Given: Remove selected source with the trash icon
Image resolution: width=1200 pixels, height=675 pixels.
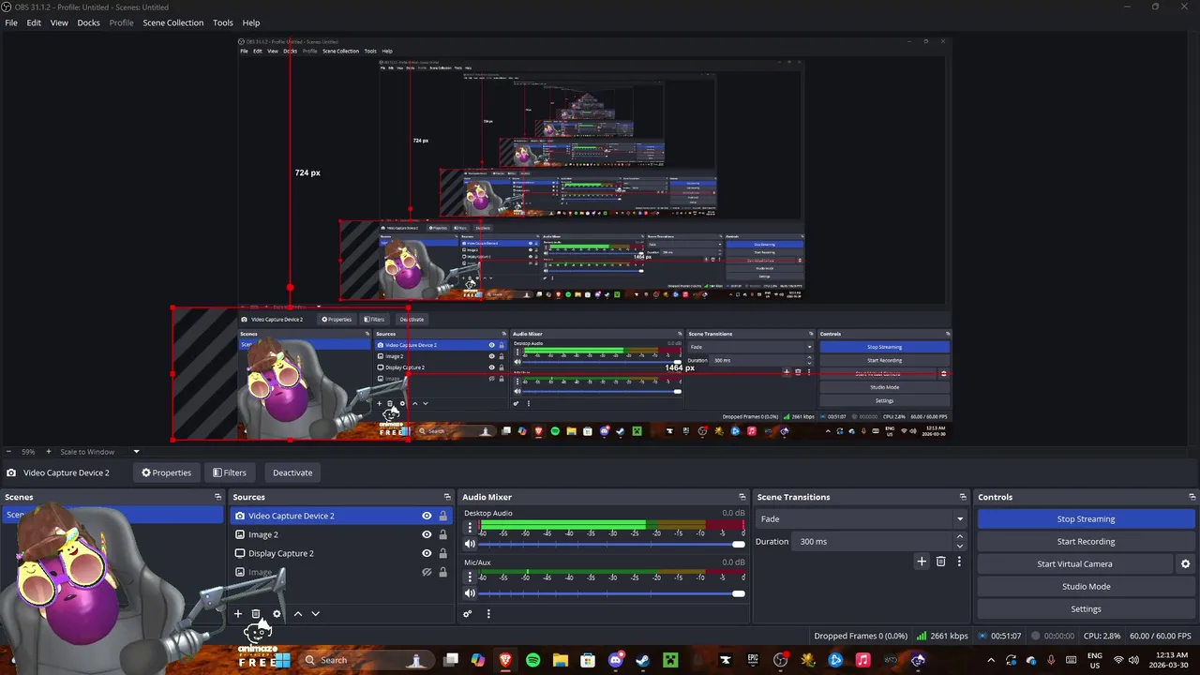Looking at the screenshot, I should pyautogui.click(x=256, y=614).
